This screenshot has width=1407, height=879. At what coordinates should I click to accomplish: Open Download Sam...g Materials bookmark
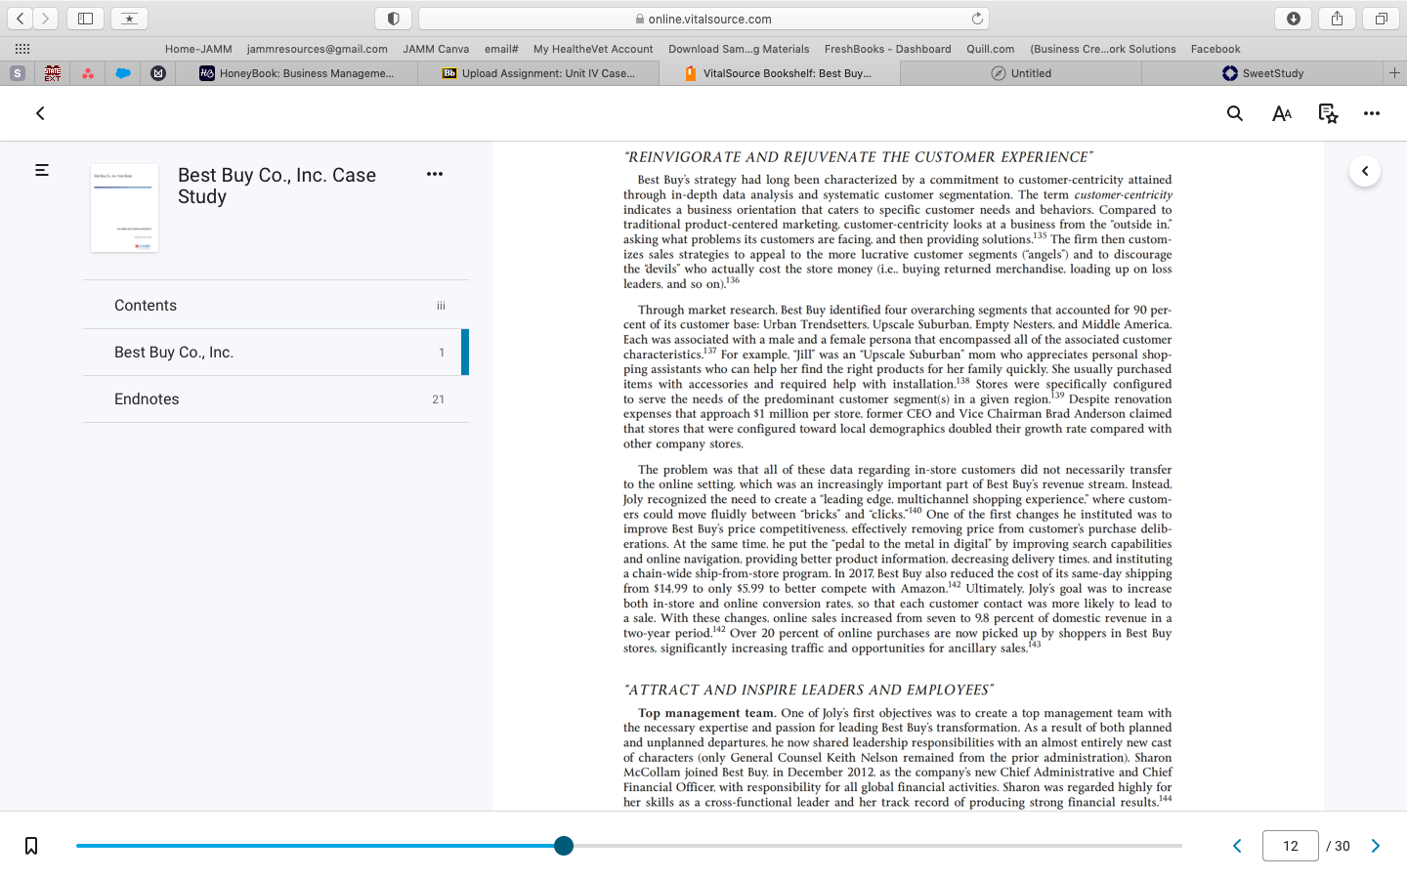click(x=739, y=49)
